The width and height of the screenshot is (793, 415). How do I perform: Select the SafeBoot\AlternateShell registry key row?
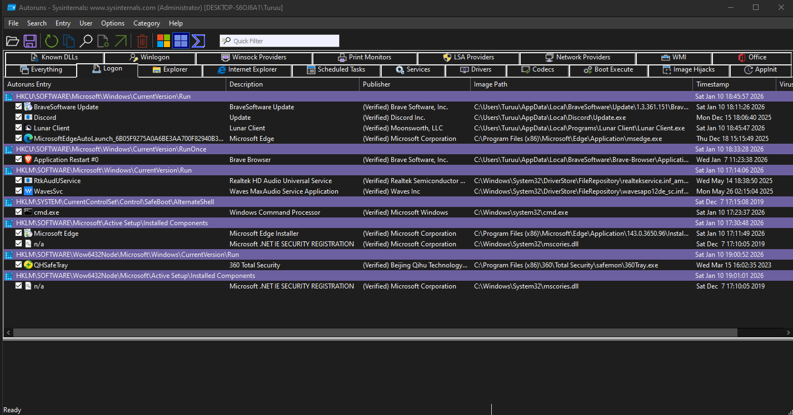point(397,202)
